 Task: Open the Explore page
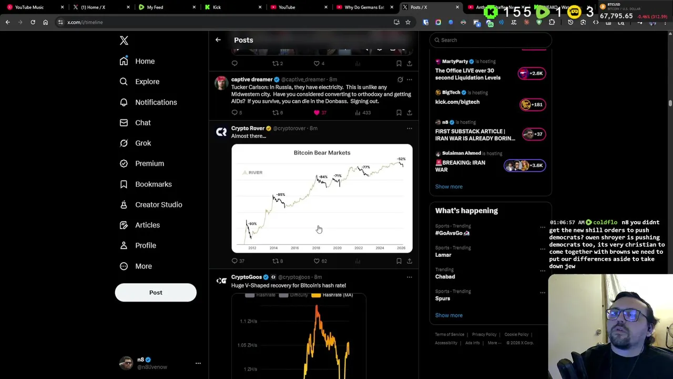pyautogui.click(x=139, y=82)
